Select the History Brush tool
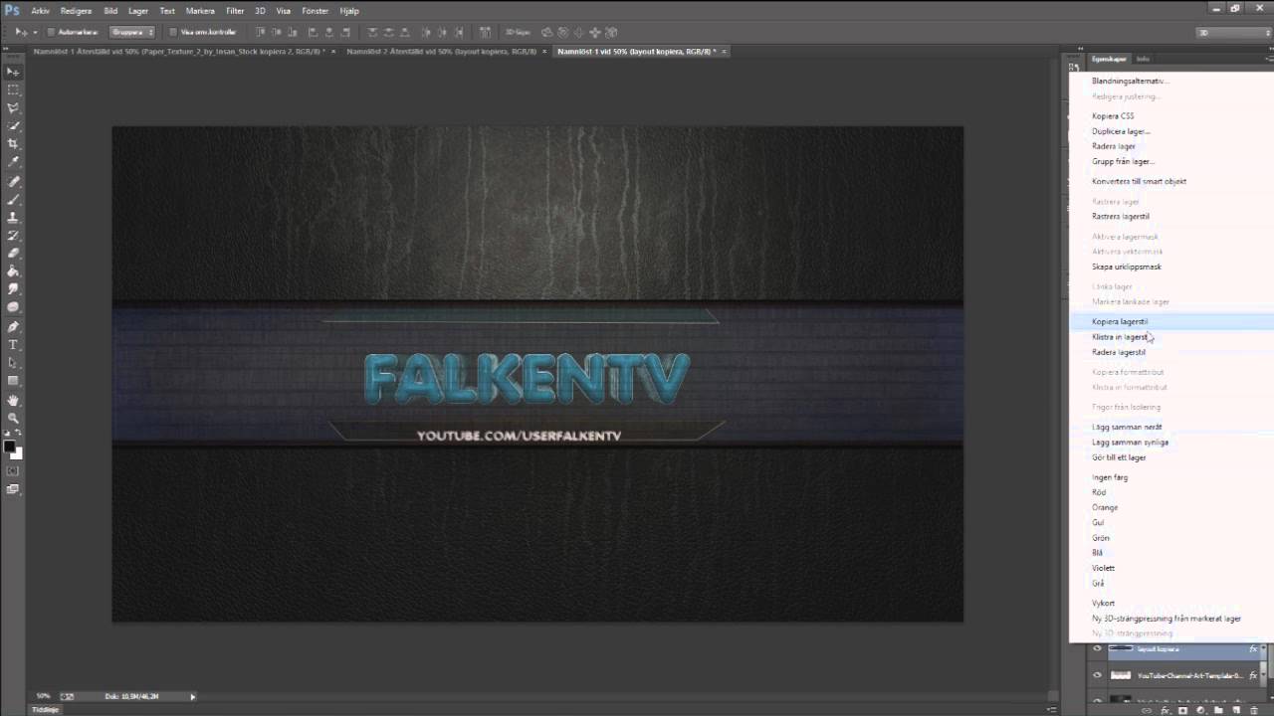The height and width of the screenshot is (716, 1274). pyautogui.click(x=13, y=236)
